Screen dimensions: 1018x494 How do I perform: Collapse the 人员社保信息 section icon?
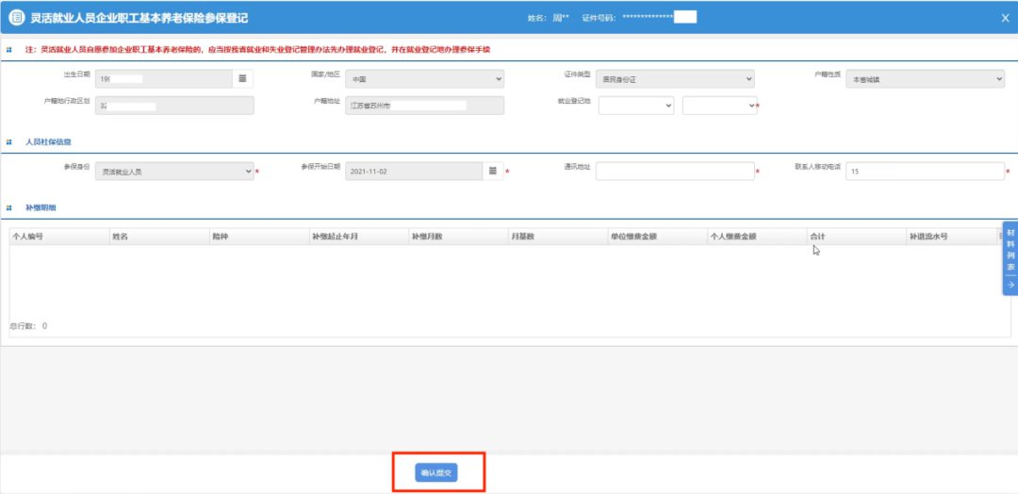[8, 140]
